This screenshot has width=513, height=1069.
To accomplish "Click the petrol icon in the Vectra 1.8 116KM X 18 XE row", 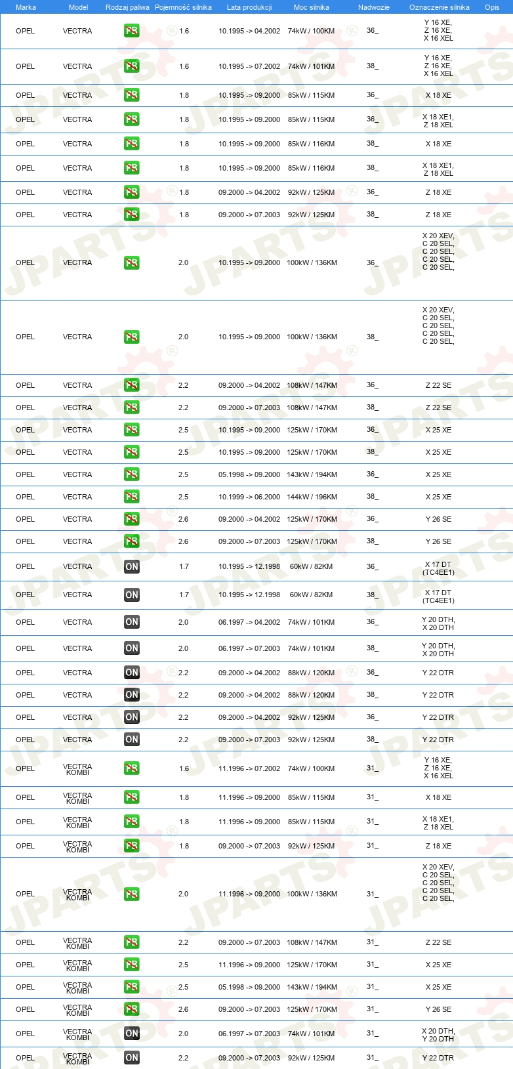I will coord(132,144).
